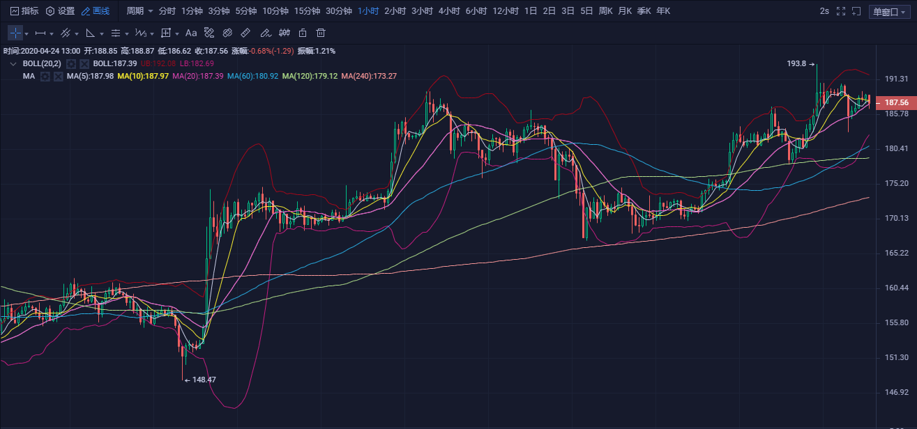Select the wave count tool
The width and height of the screenshot is (917, 429).
click(141, 33)
